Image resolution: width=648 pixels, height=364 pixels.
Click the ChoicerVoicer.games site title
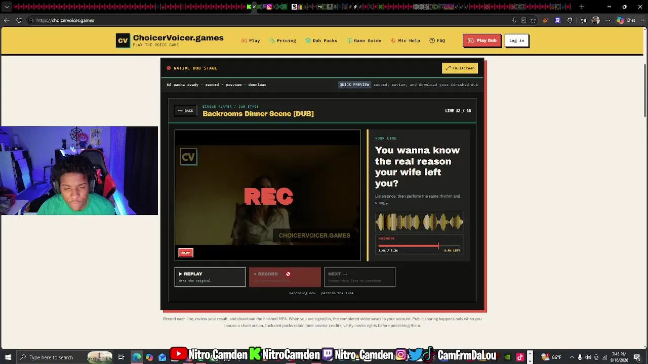[x=178, y=38]
